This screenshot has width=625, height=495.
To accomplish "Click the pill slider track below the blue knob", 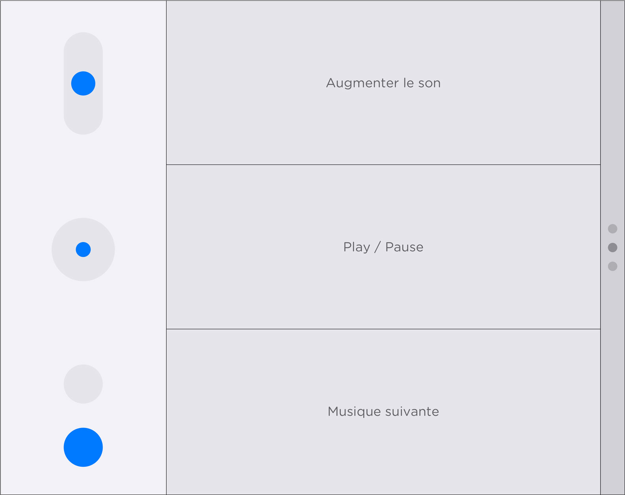I will click(83, 115).
